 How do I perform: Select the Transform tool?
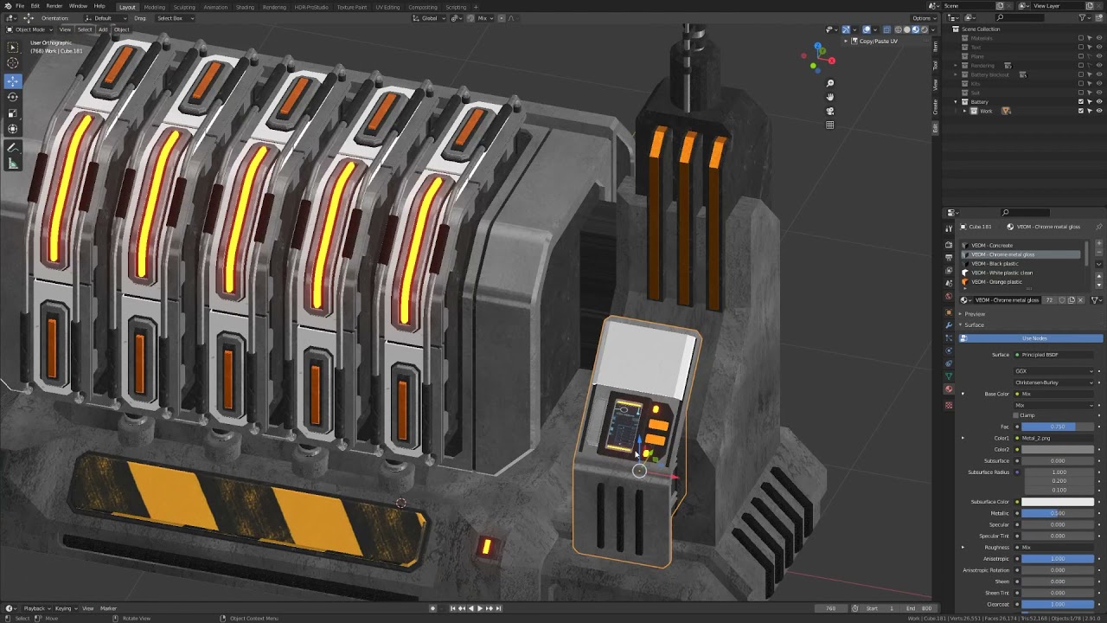[12, 130]
